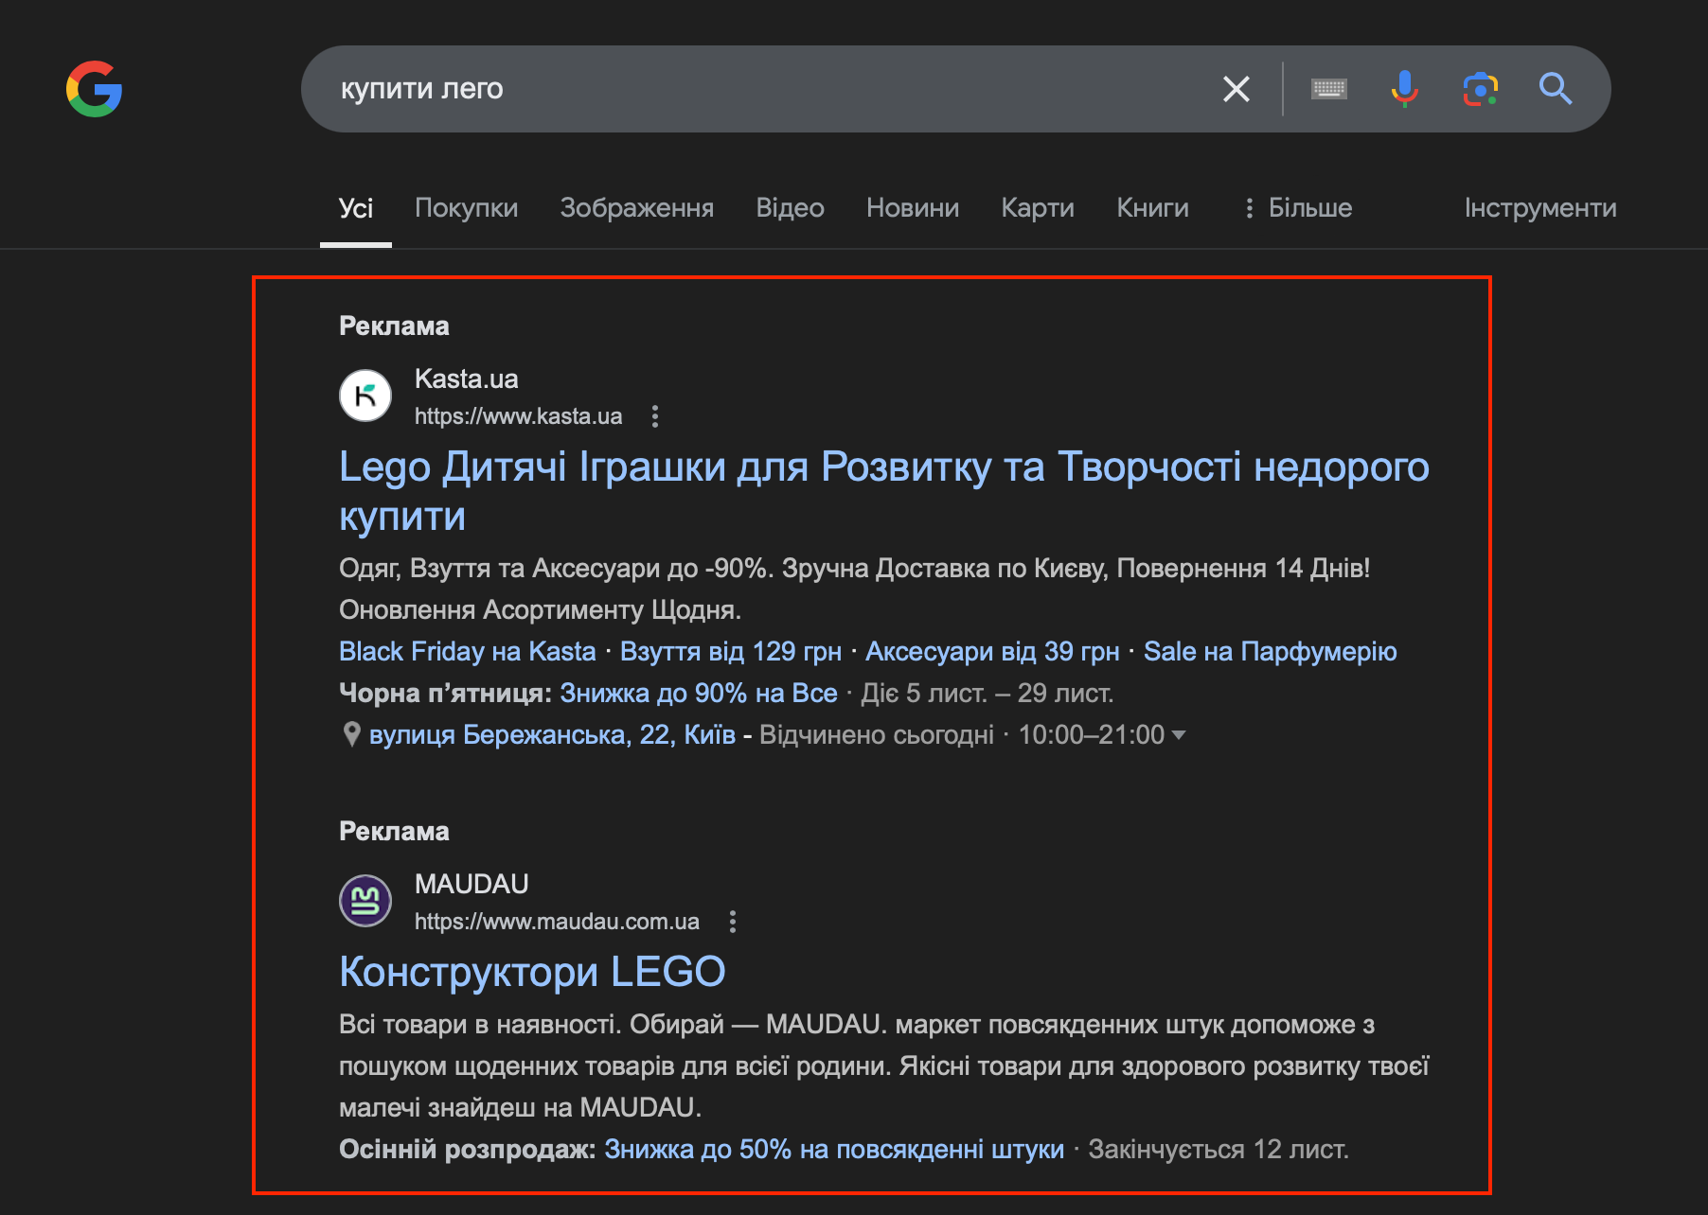
Task: Open the Kasta ad headline about Lego toys
Action: pos(884,491)
